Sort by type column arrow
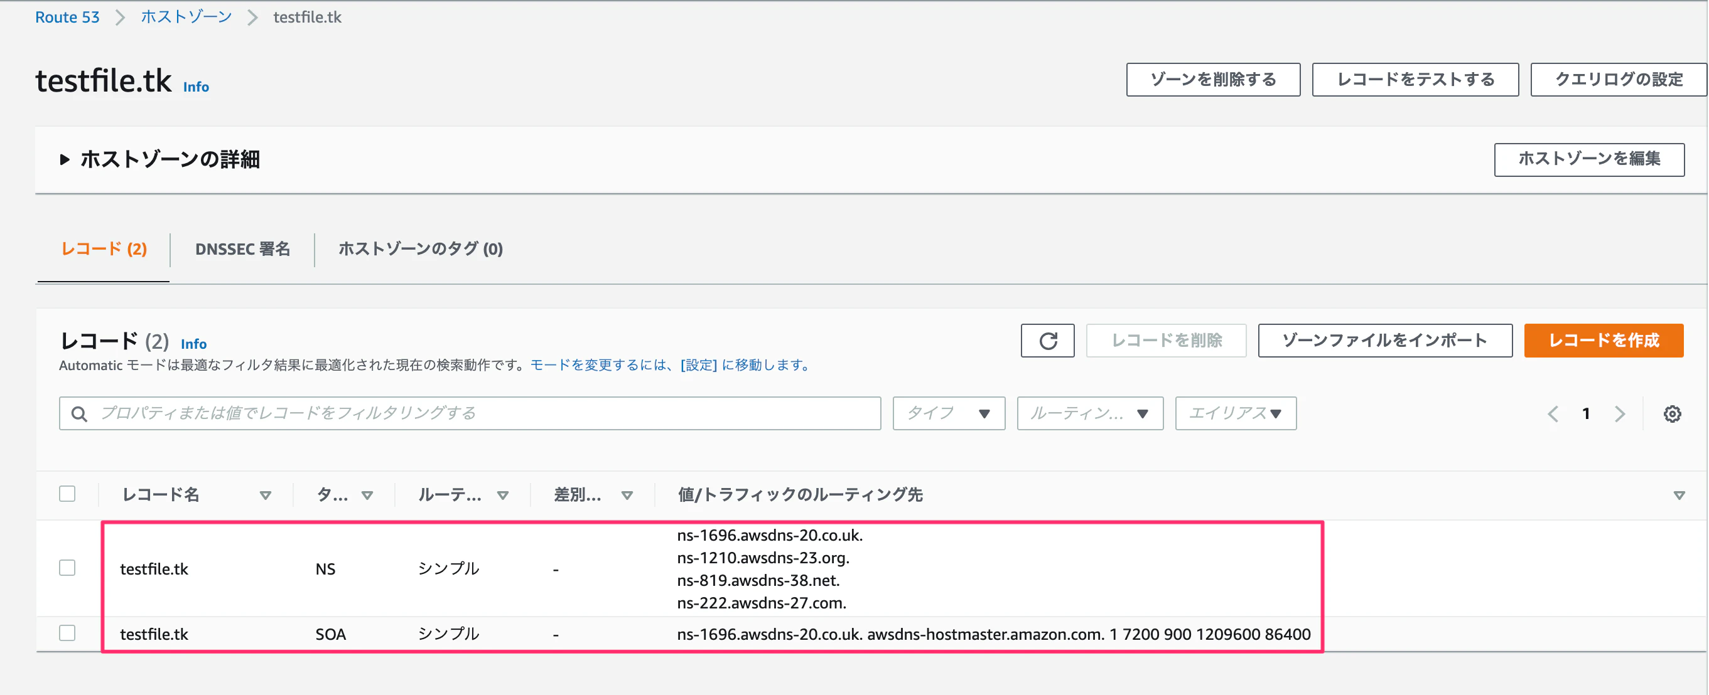Screen dimensions: 1709x695 pos(367,495)
